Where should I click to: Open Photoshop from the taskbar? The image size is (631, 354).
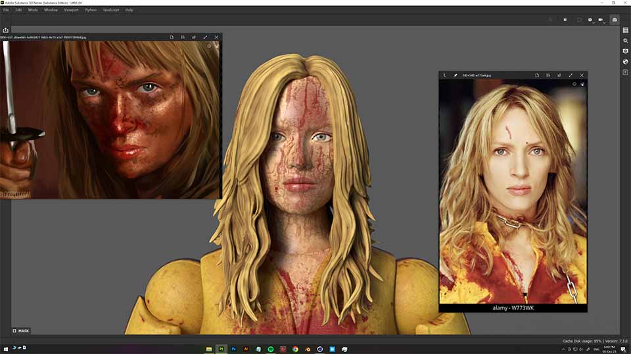[233, 349]
